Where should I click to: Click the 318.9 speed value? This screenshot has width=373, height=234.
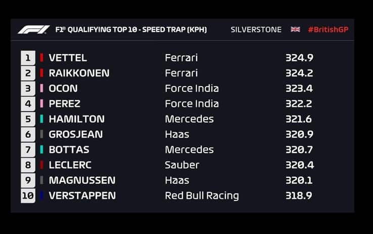click(299, 196)
